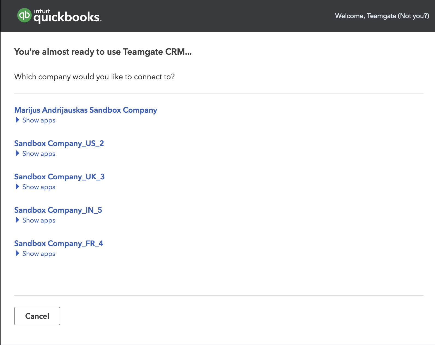Click the Not you? link in header
Screen dimensions: 435x345
coord(413,16)
